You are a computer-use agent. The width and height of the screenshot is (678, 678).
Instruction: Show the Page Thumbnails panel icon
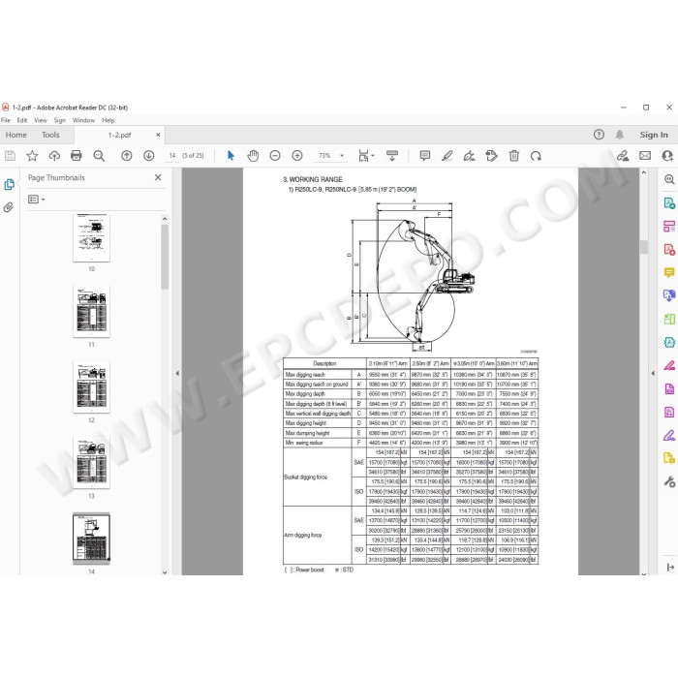tap(9, 185)
